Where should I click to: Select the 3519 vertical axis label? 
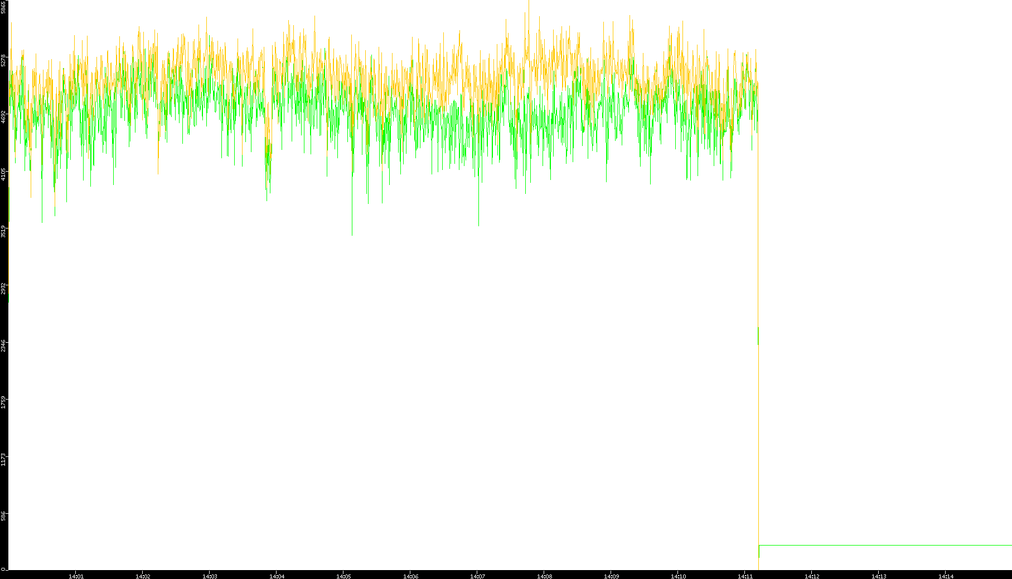pyautogui.click(x=3, y=231)
